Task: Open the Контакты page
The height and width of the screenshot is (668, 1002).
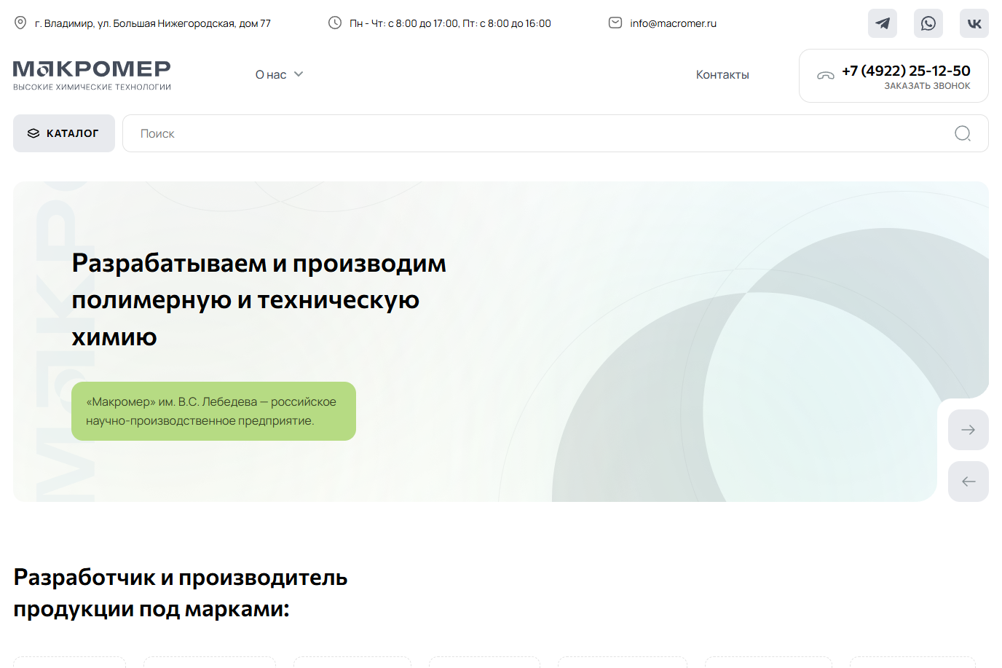Action: (x=722, y=75)
